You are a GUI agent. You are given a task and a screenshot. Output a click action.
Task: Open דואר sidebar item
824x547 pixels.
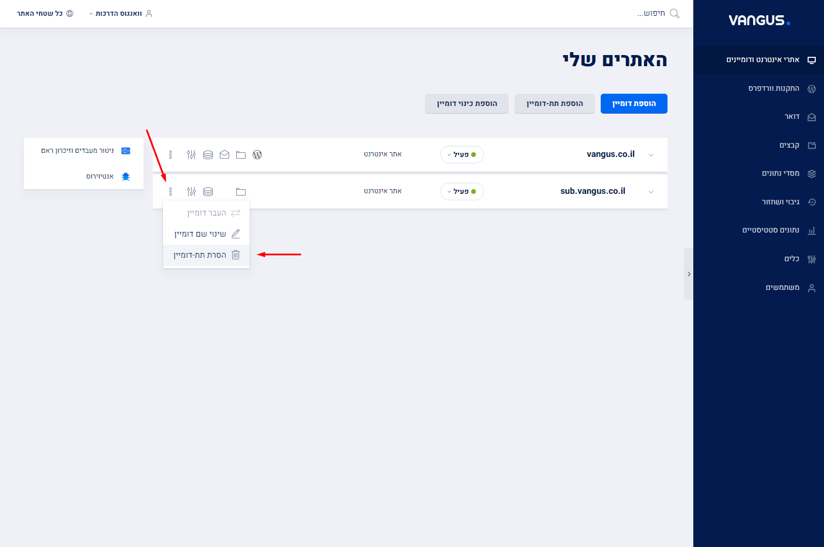758,117
